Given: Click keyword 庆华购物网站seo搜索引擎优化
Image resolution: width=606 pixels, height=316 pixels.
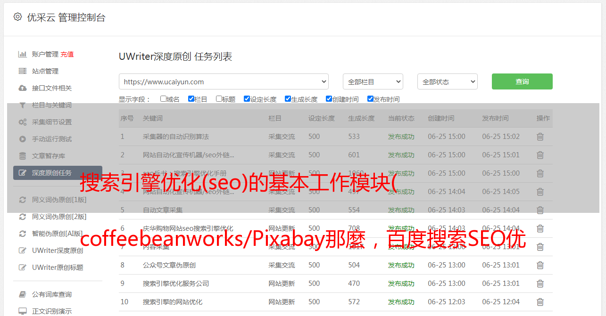Looking at the screenshot, I should (x=188, y=228).
